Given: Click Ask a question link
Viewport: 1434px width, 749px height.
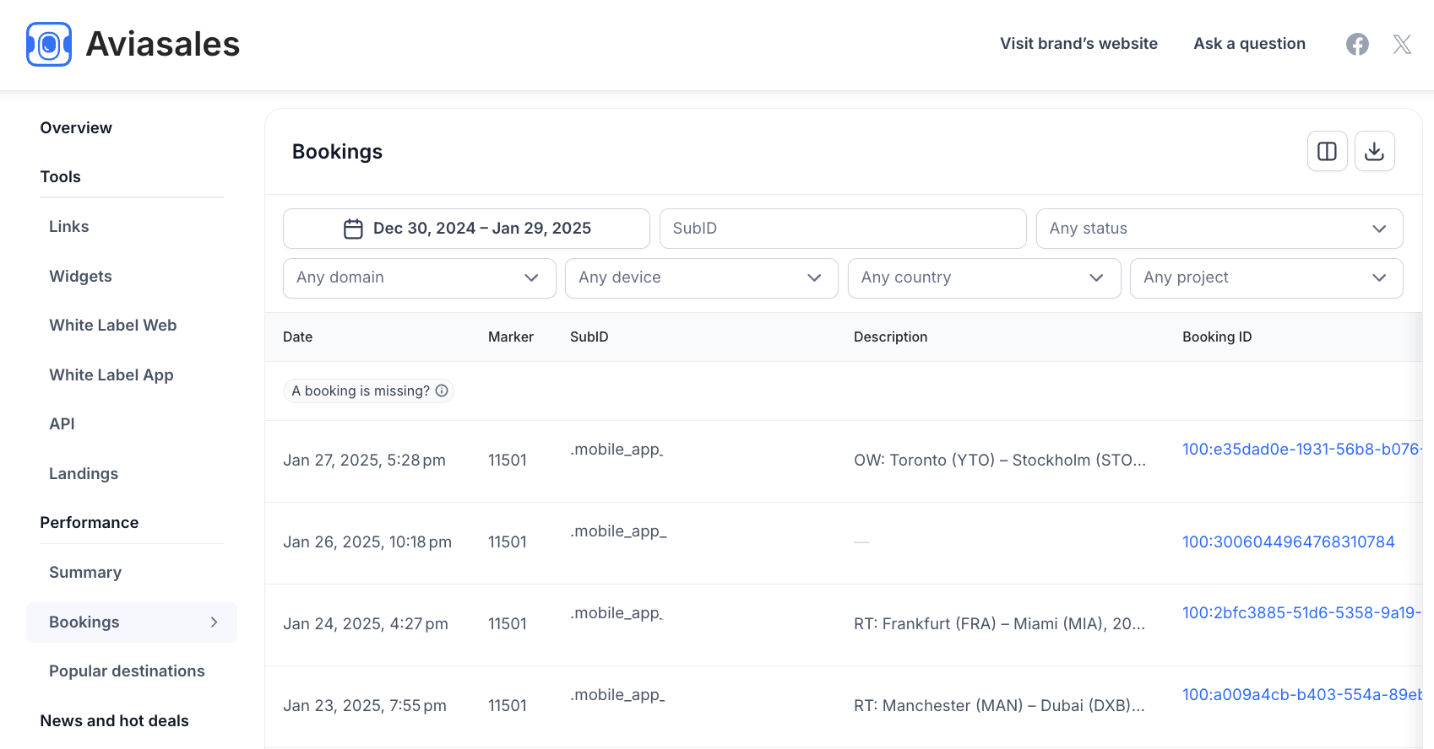Looking at the screenshot, I should click(1249, 44).
